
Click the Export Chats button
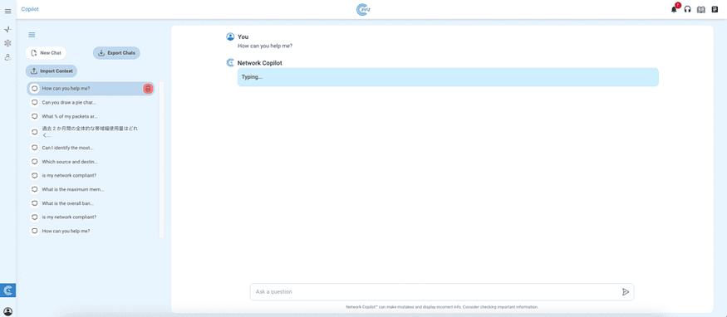116,53
